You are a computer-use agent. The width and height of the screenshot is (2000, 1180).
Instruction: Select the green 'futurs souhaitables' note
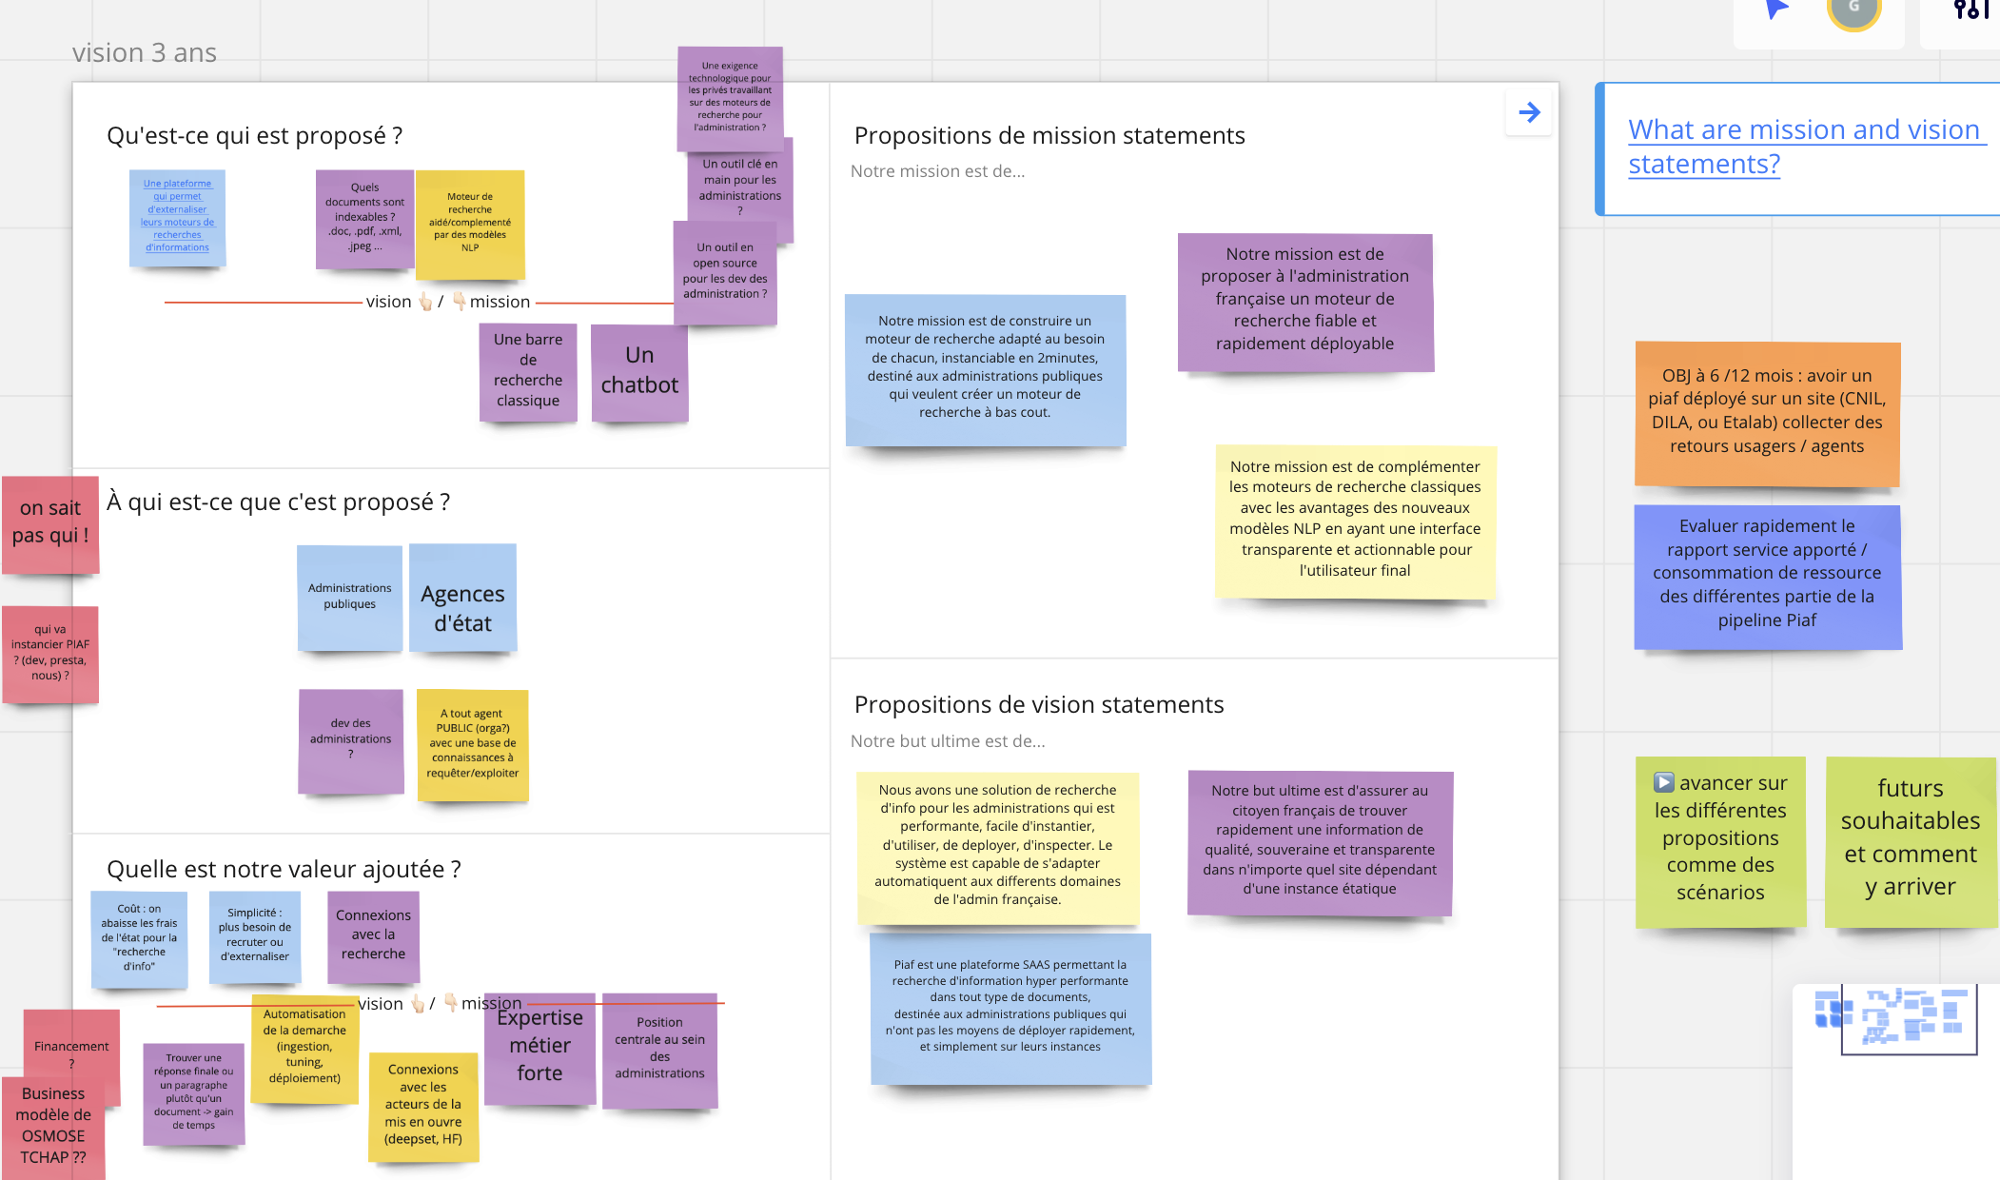1910,841
